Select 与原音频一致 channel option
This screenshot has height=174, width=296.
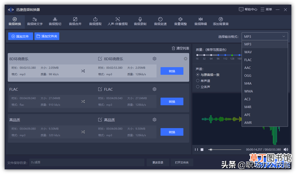click(x=197, y=75)
